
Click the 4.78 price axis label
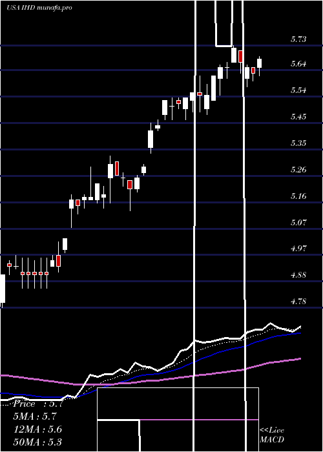(298, 302)
